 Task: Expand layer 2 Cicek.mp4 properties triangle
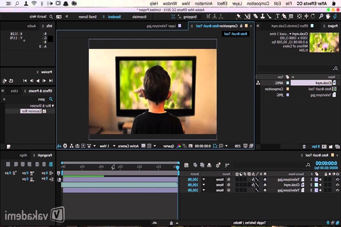click(x=320, y=185)
